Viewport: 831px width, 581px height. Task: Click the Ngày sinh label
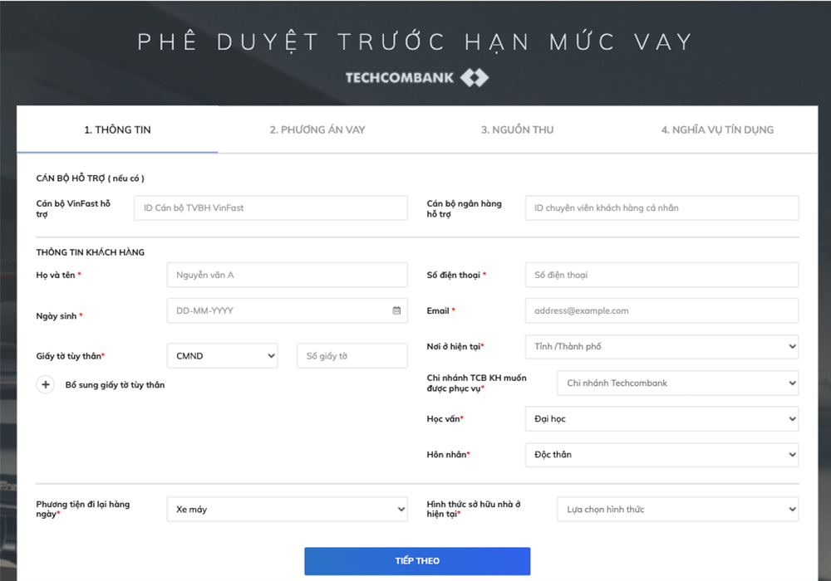tap(59, 316)
